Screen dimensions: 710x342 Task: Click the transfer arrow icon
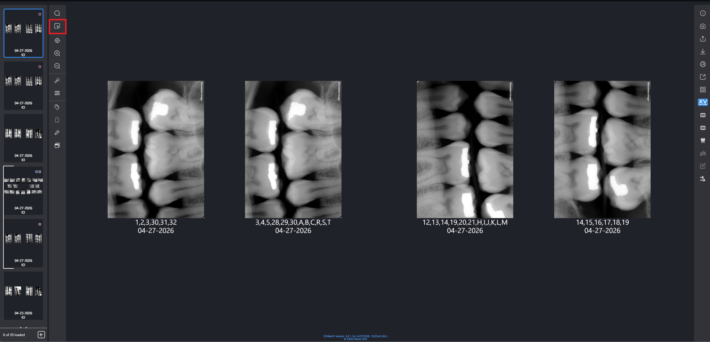click(x=703, y=179)
